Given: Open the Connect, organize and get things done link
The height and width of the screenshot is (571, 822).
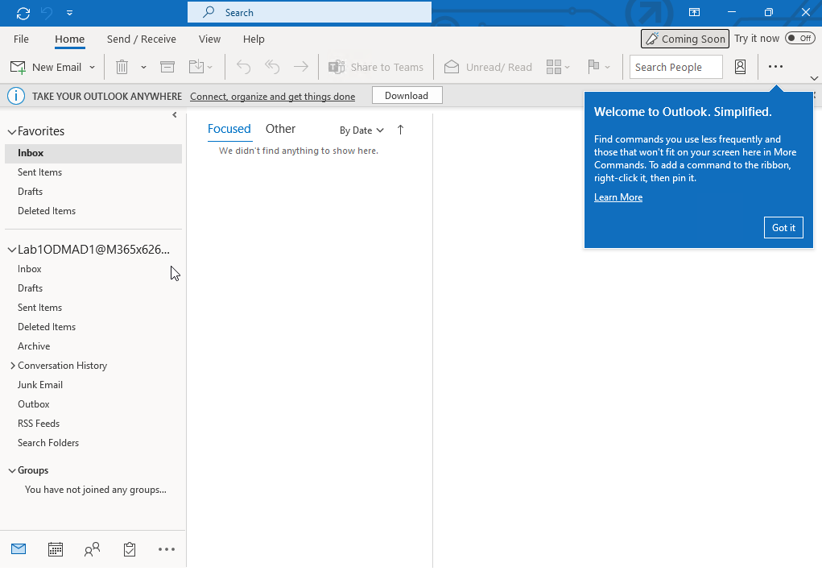Looking at the screenshot, I should [x=273, y=97].
